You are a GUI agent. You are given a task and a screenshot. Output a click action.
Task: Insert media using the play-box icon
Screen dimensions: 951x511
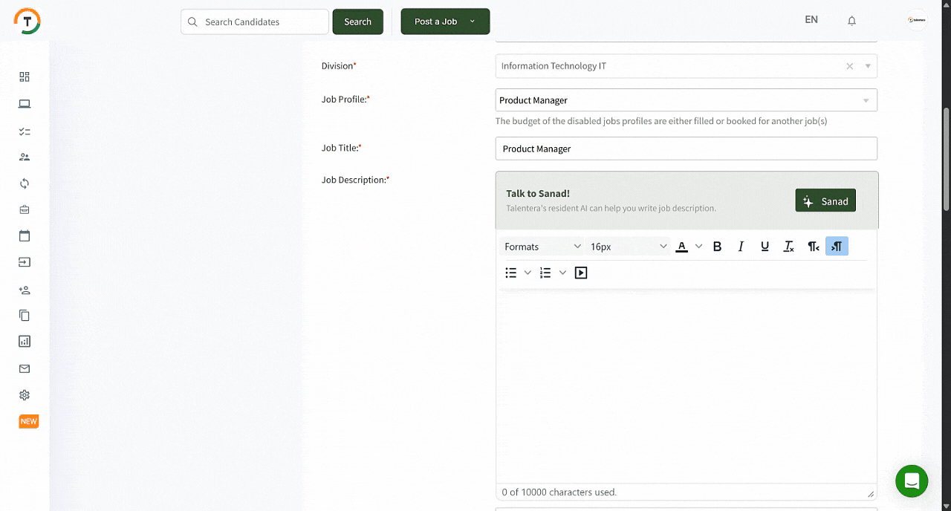pos(581,273)
